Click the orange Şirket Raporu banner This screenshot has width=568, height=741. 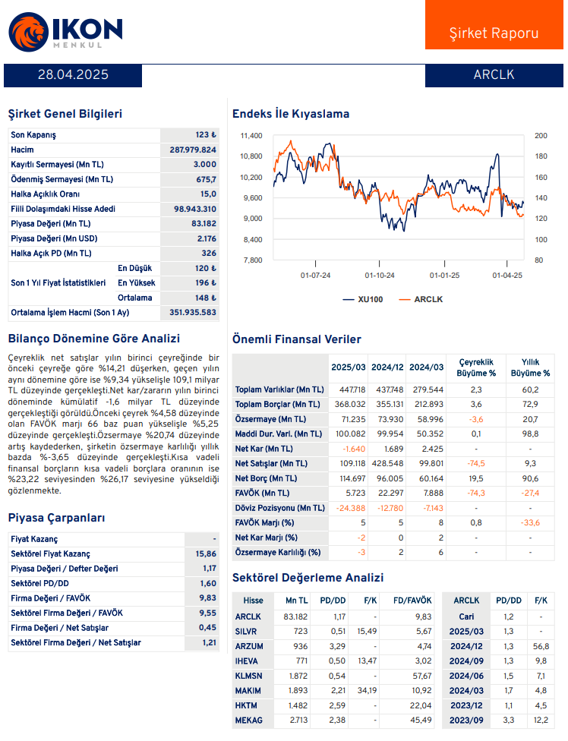click(494, 33)
